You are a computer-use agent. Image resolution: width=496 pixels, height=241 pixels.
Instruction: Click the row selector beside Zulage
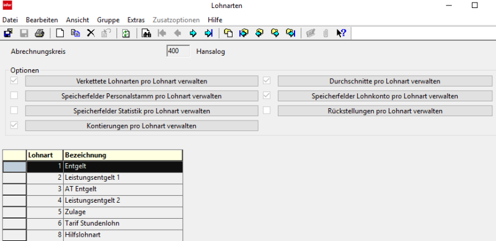tap(14, 212)
